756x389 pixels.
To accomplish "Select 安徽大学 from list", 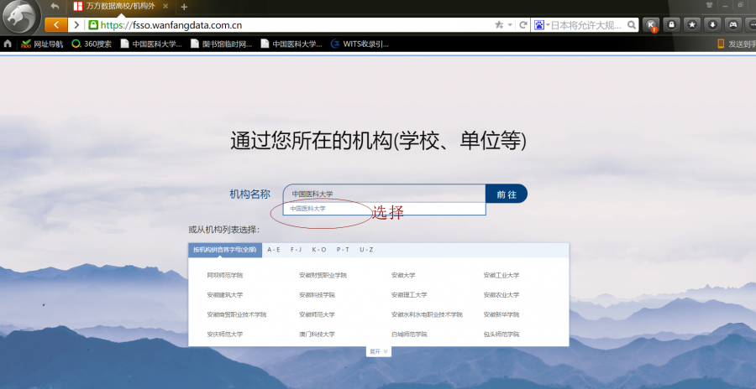I will (403, 275).
